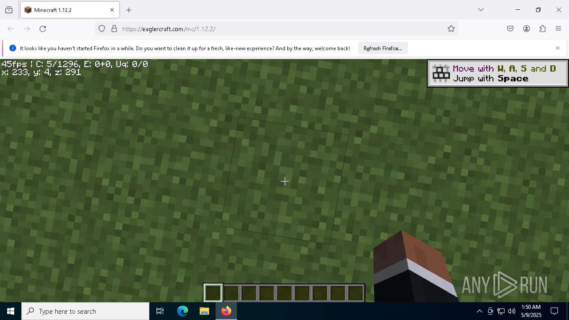This screenshot has width=569, height=320.
Task: Open the Firefox account icon
Action: point(526,29)
